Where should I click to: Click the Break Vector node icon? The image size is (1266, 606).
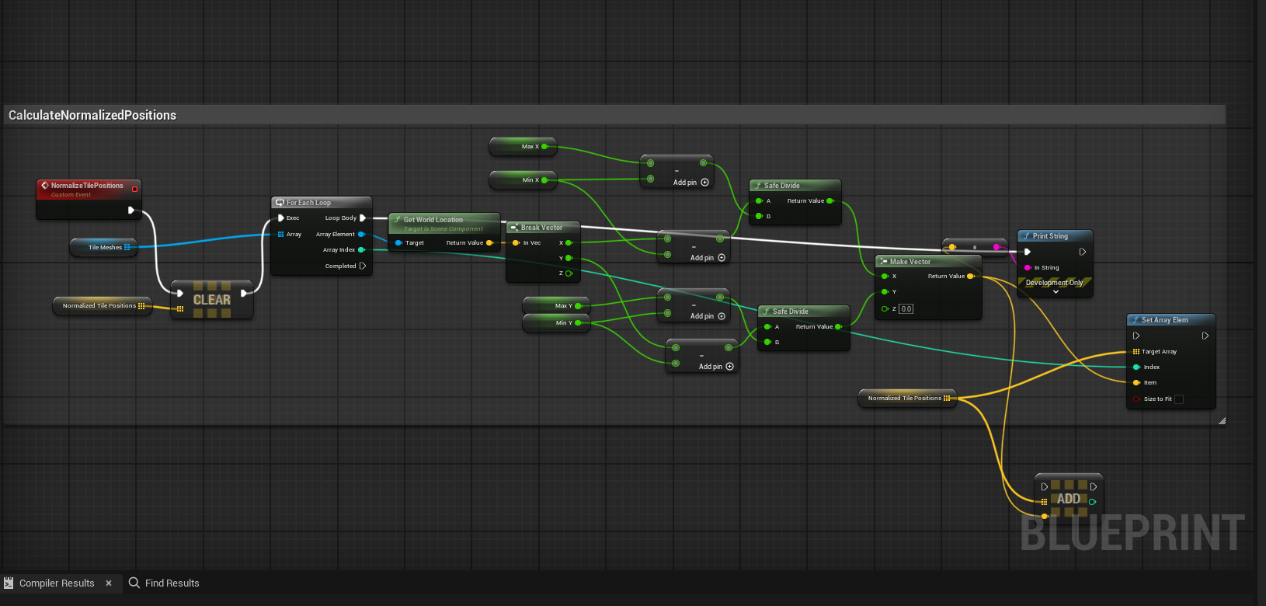point(514,228)
